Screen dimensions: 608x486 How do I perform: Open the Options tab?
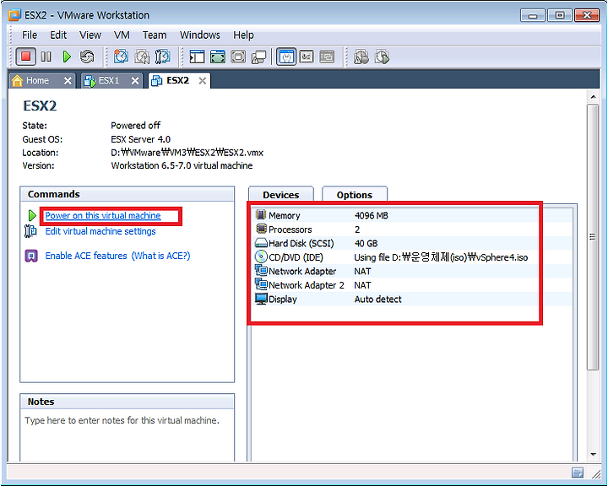[355, 195]
